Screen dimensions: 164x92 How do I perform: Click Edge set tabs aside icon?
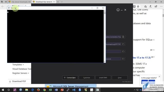[6, 2]
